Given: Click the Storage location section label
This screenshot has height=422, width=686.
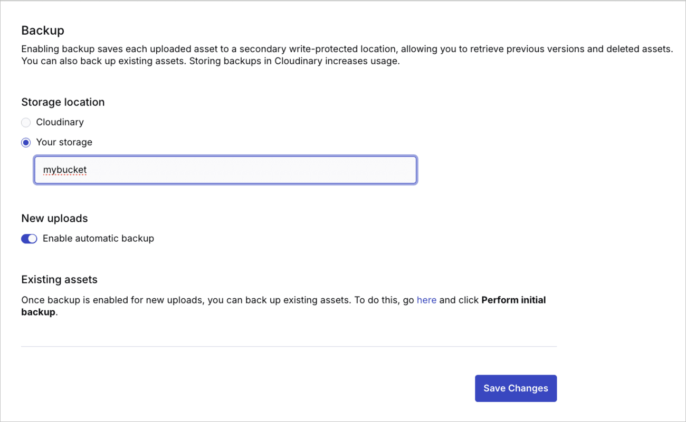Looking at the screenshot, I should point(63,102).
